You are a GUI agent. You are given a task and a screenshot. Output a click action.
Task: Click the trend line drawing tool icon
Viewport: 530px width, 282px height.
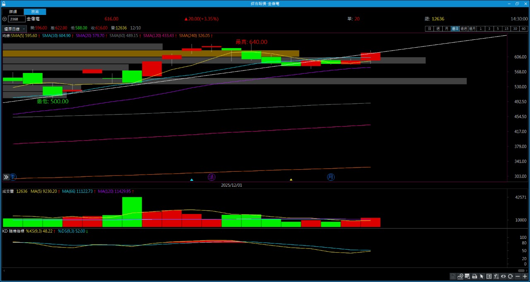[x=460, y=276]
